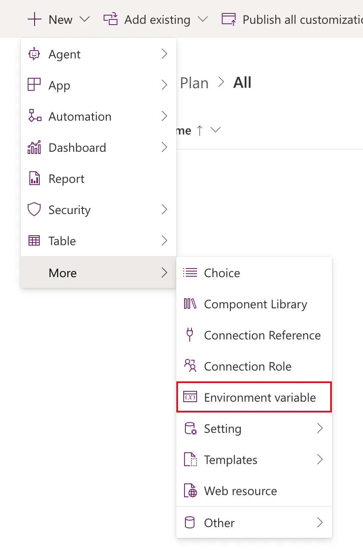Select the Environment variable label
363x550 pixels.
260,398
